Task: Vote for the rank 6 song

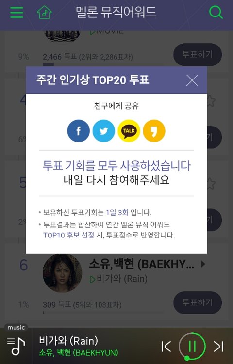Action: coord(198,302)
